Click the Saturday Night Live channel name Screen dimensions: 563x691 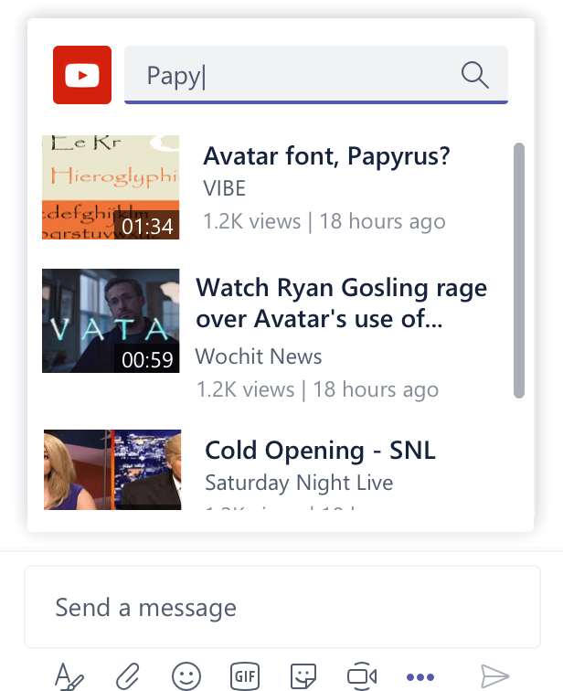click(299, 483)
